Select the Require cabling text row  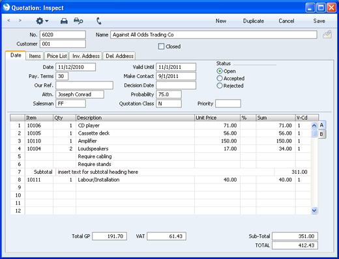[x=135, y=156]
